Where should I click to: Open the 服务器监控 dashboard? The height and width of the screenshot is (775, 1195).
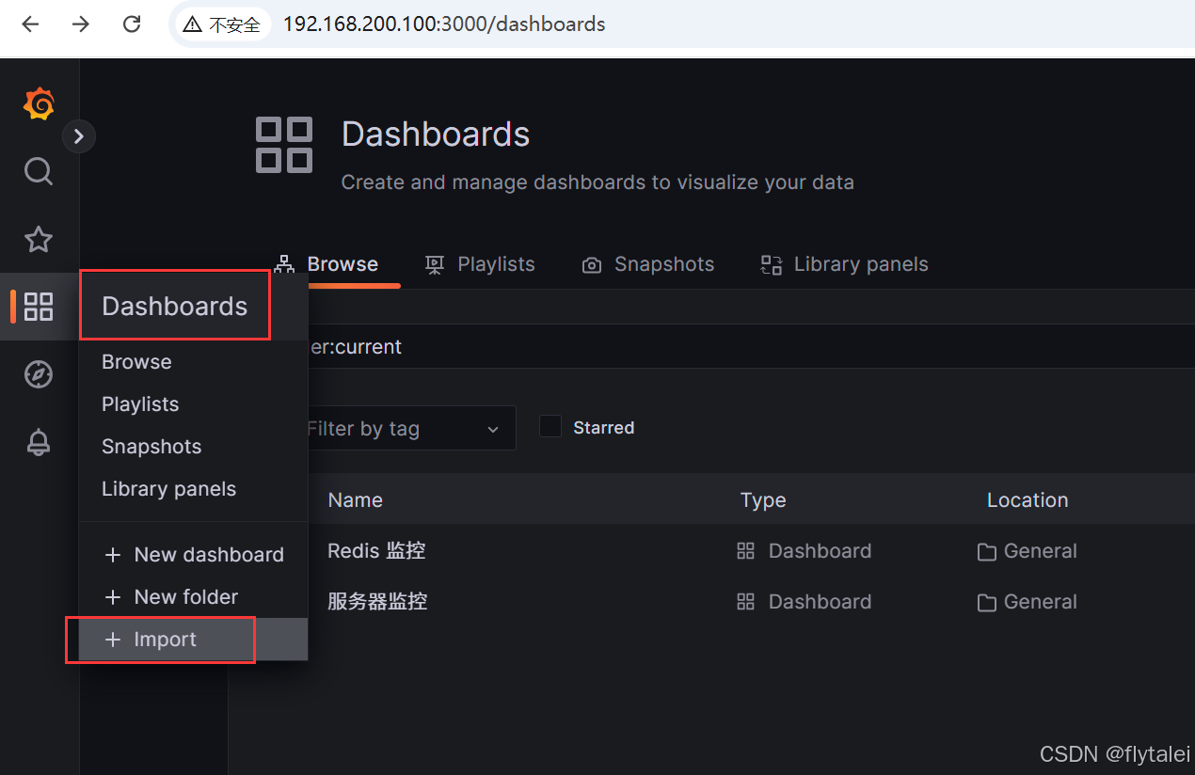coord(377,601)
